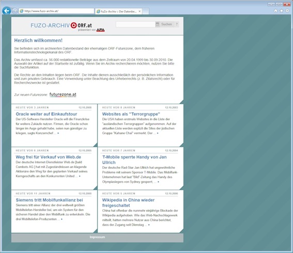Maximize the browser window
293x253 pixels.
(279, 4)
